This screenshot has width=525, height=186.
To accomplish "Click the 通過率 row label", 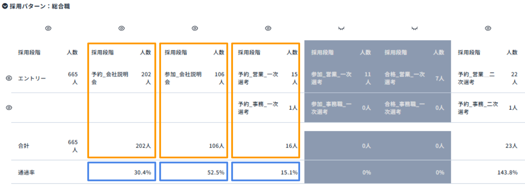I will pyautogui.click(x=26, y=172).
